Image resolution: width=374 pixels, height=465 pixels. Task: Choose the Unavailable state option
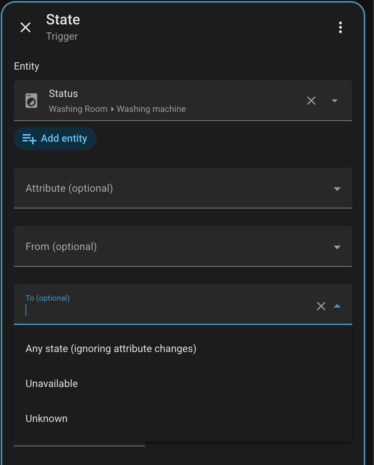pyautogui.click(x=52, y=384)
